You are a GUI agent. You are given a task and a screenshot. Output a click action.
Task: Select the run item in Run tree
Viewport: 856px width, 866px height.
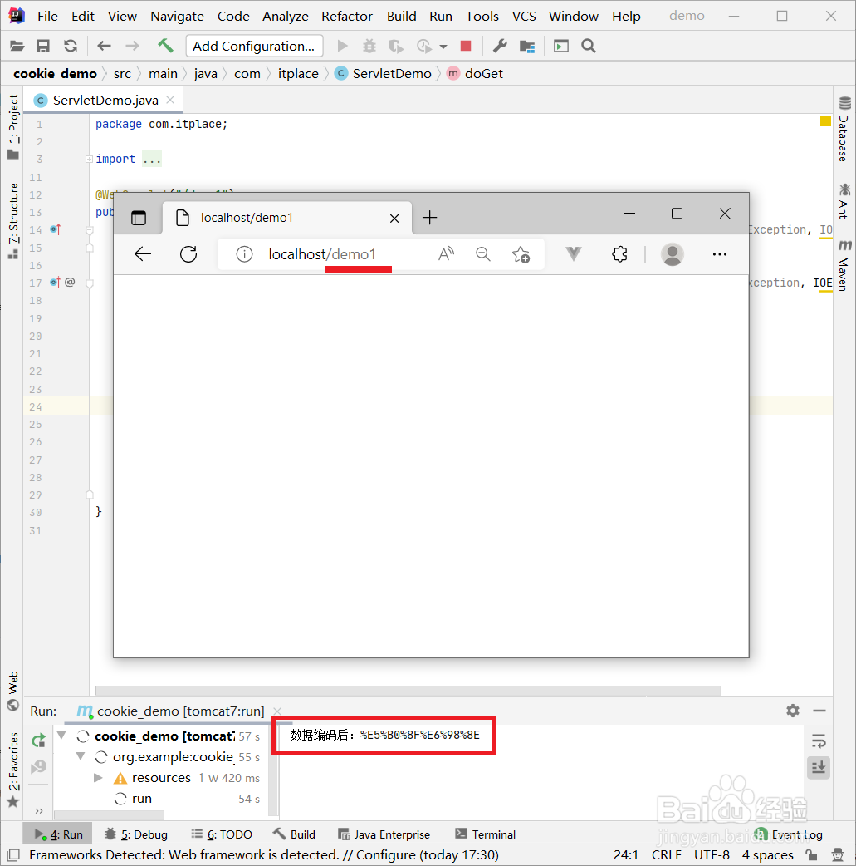141,799
